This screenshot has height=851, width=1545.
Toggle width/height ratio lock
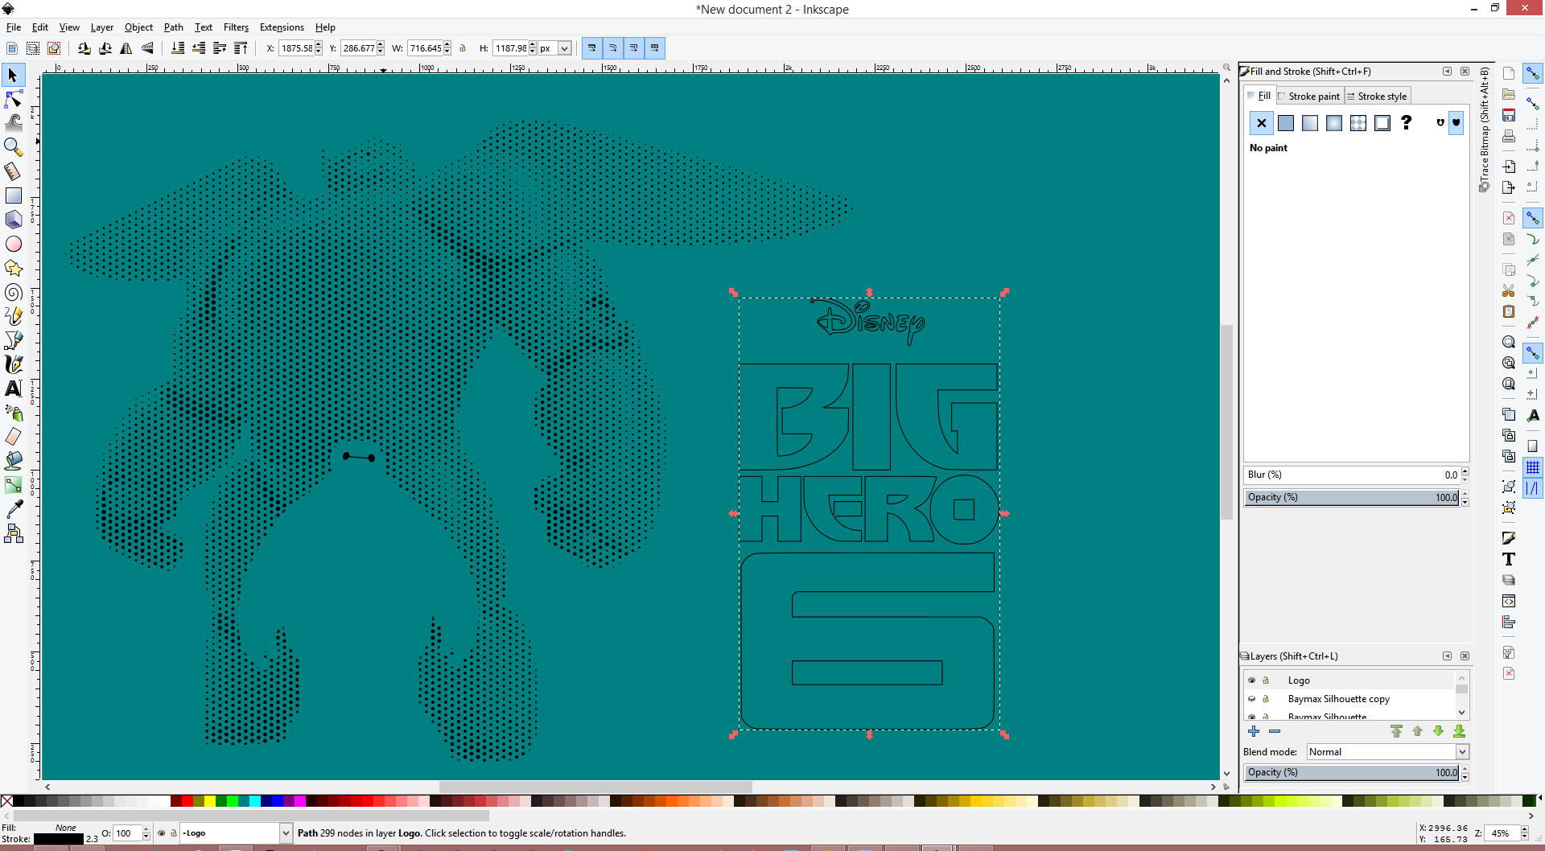463,48
